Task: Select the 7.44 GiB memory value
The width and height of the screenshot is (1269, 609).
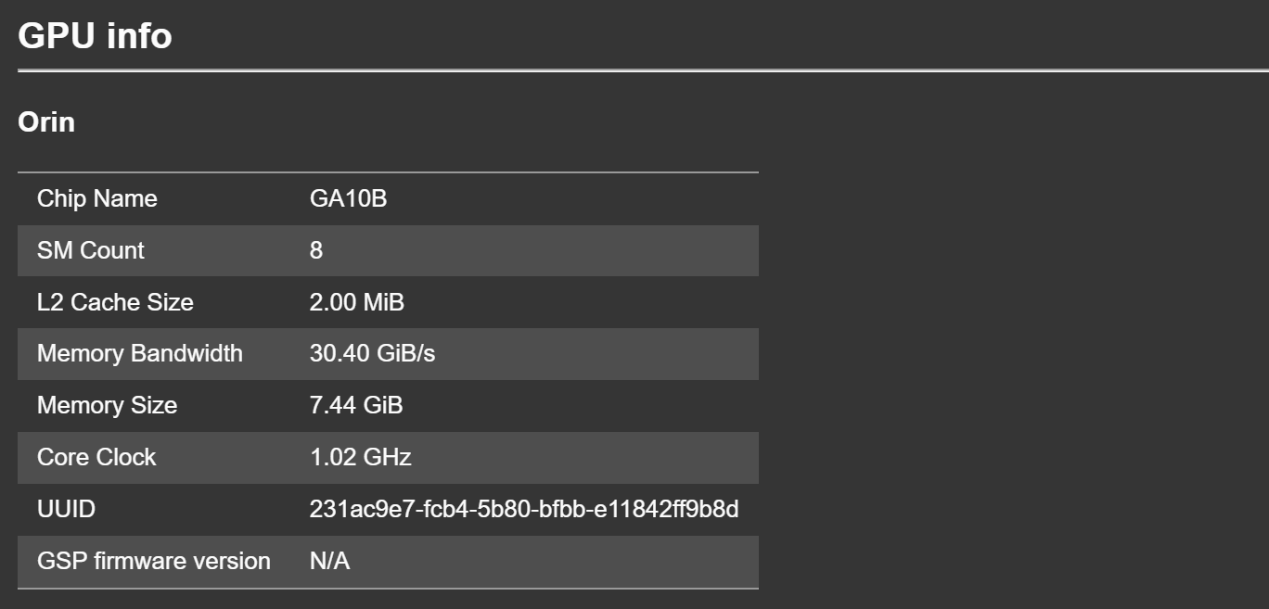Action: click(x=356, y=405)
